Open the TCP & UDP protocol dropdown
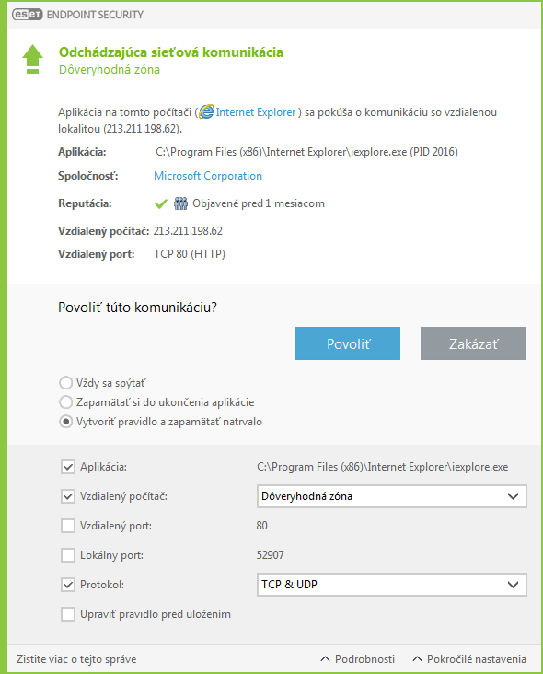 point(392,585)
